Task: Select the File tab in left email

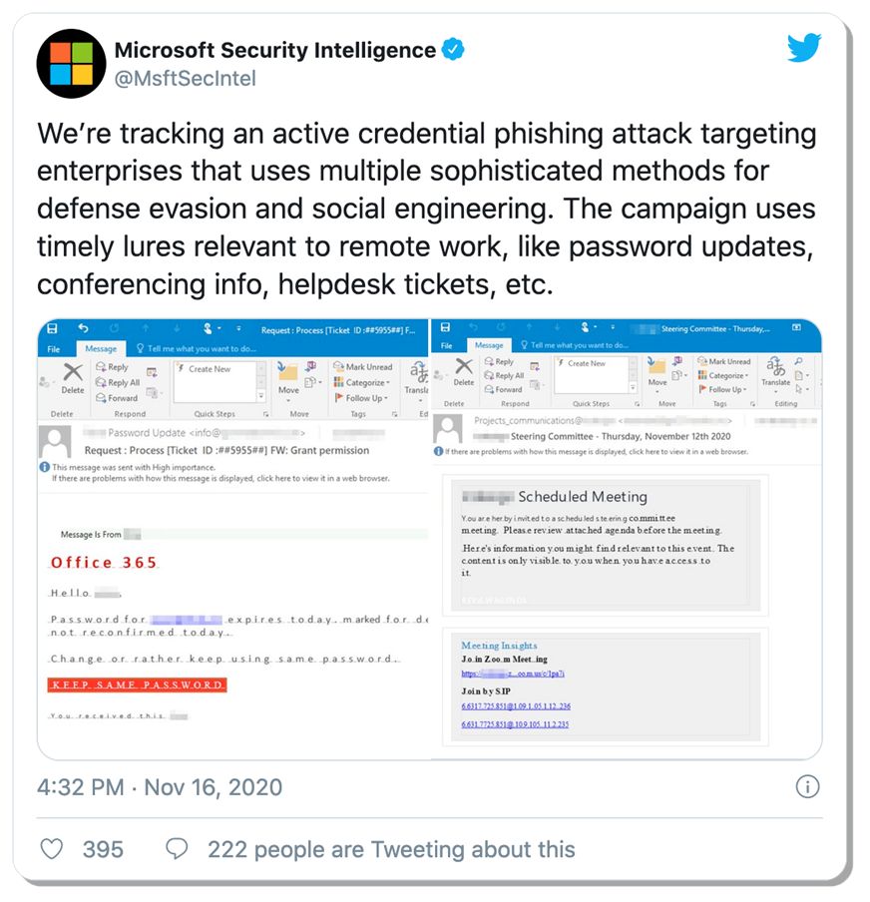Action: pyautogui.click(x=54, y=349)
